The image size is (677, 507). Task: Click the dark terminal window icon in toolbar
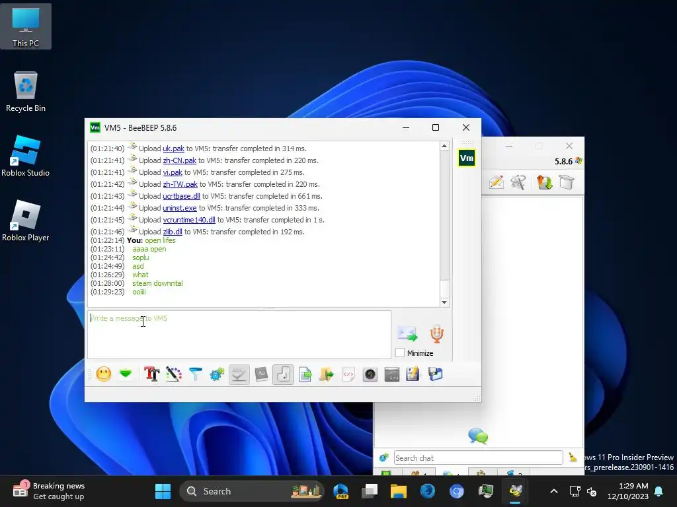[x=391, y=374]
